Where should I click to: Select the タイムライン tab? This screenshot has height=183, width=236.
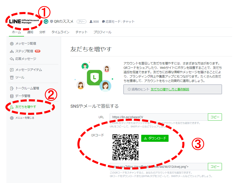[60, 32]
